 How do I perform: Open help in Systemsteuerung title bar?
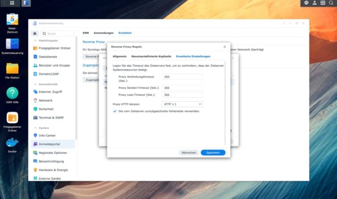284,23
